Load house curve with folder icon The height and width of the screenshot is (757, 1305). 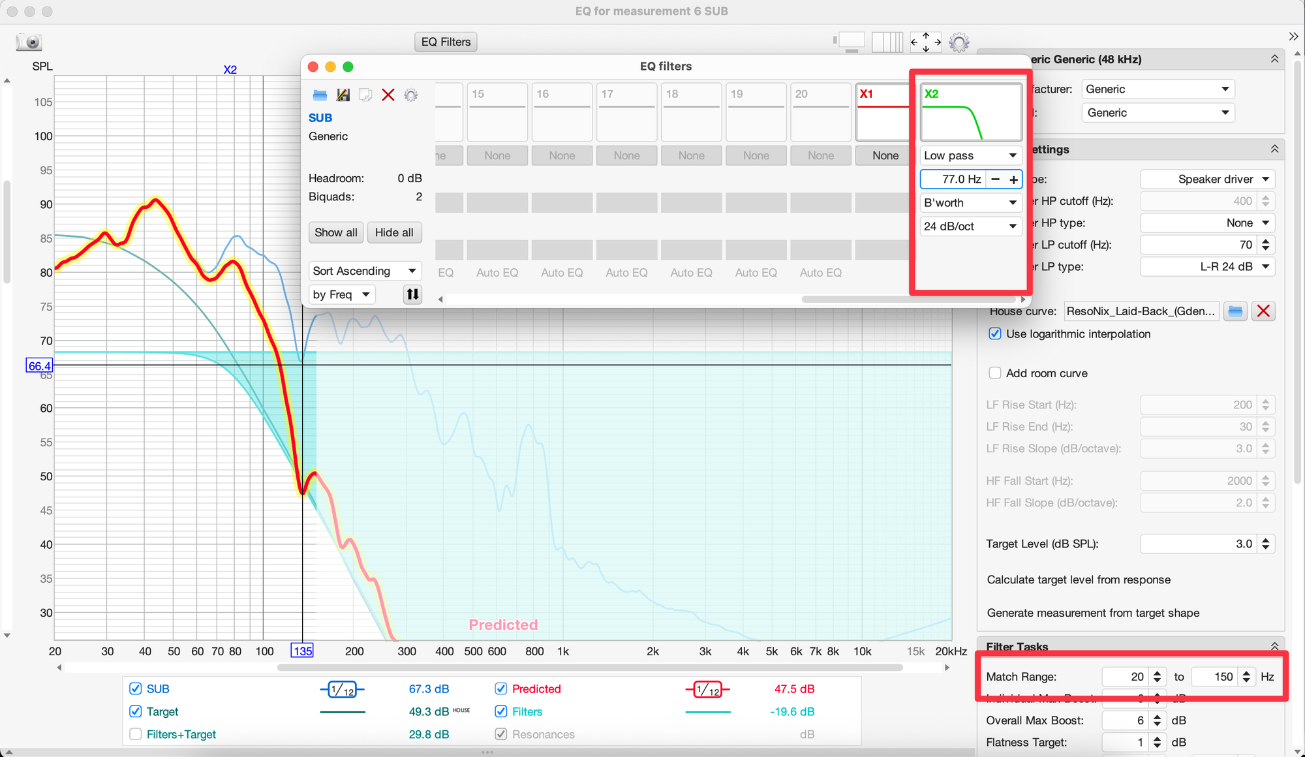[1235, 311]
